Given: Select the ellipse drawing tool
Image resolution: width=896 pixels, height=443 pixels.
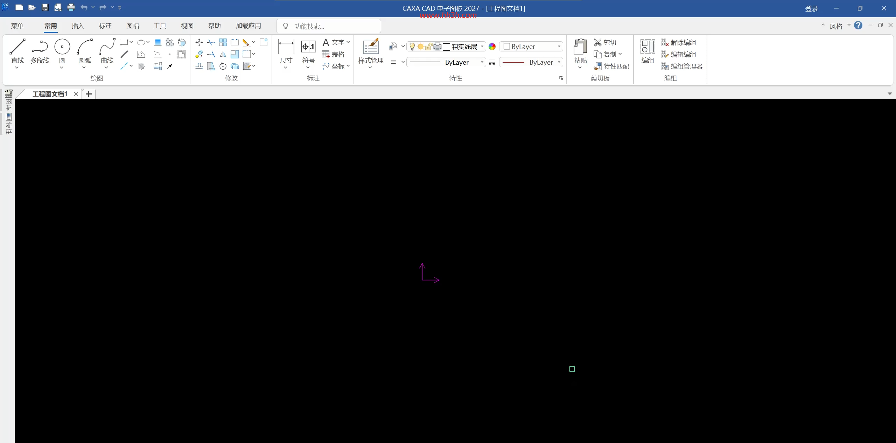Looking at the screenshot, I should click(x=141, y=42).
